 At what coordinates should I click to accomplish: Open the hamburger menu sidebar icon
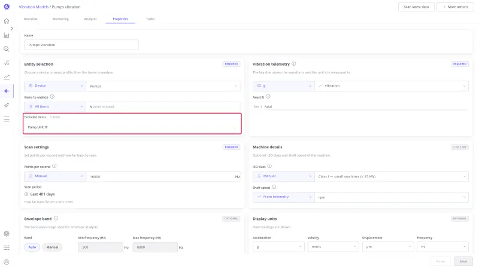pos(7,119)
